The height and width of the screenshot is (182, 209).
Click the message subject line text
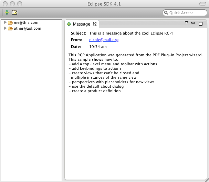click(x=130, y=33)
